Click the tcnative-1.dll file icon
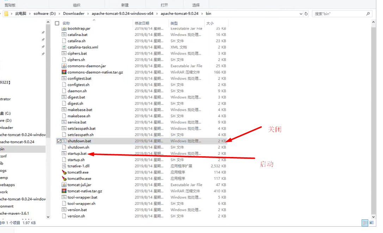Viewport: 383px width, 233px height. pos(64,166)
